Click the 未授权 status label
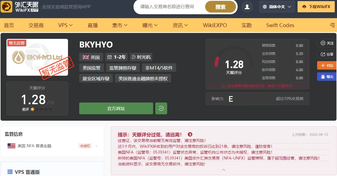 [x=85, y=146]
